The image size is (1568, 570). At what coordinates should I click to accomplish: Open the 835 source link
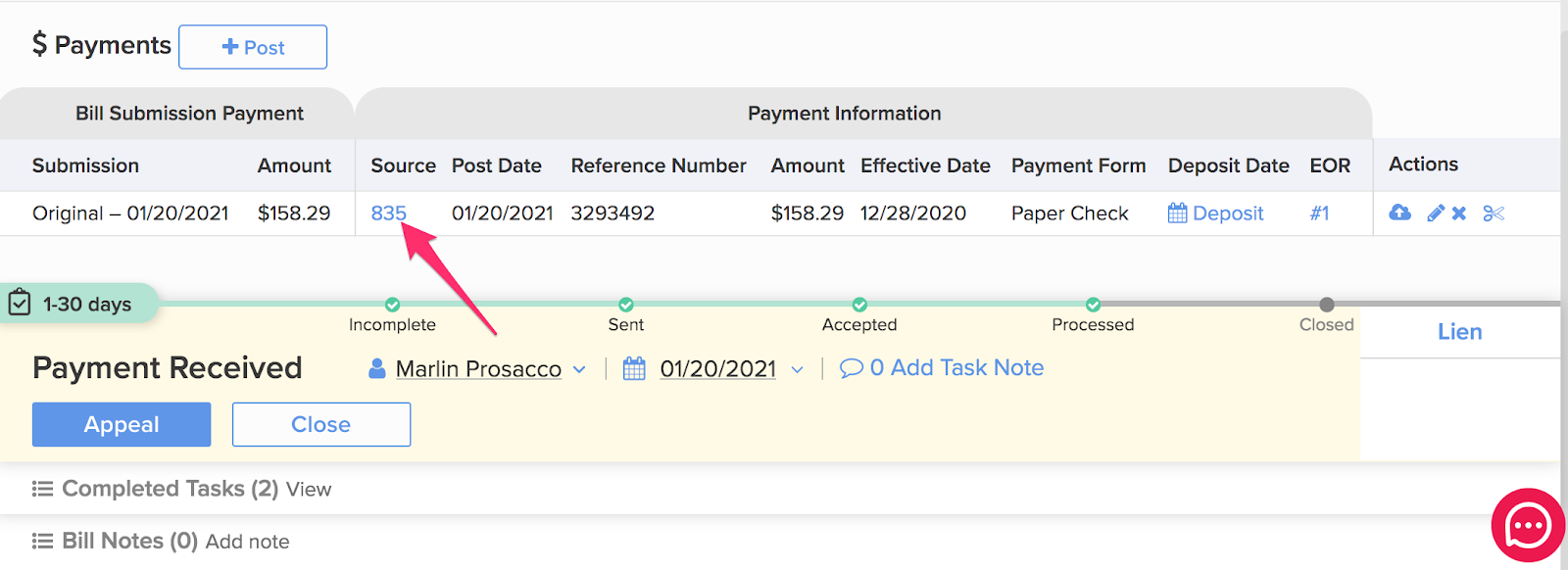(388, 213)
